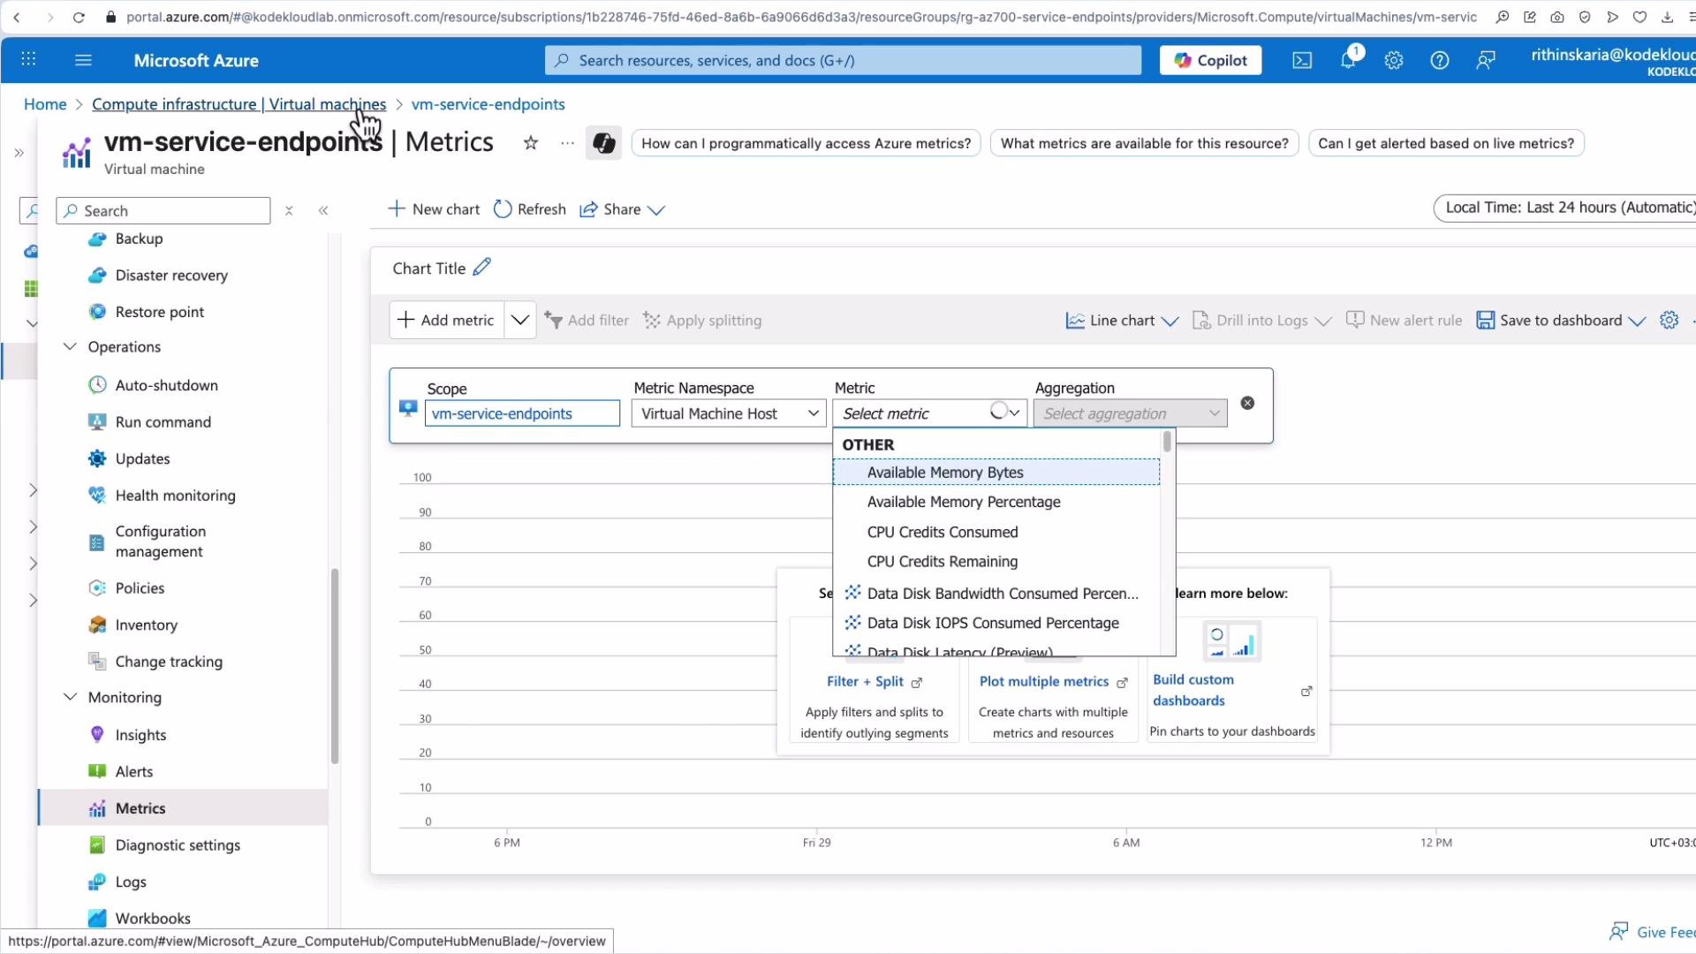The image size is (1696, 954).
Task: Click Refresh button
Action: (529, 209)
